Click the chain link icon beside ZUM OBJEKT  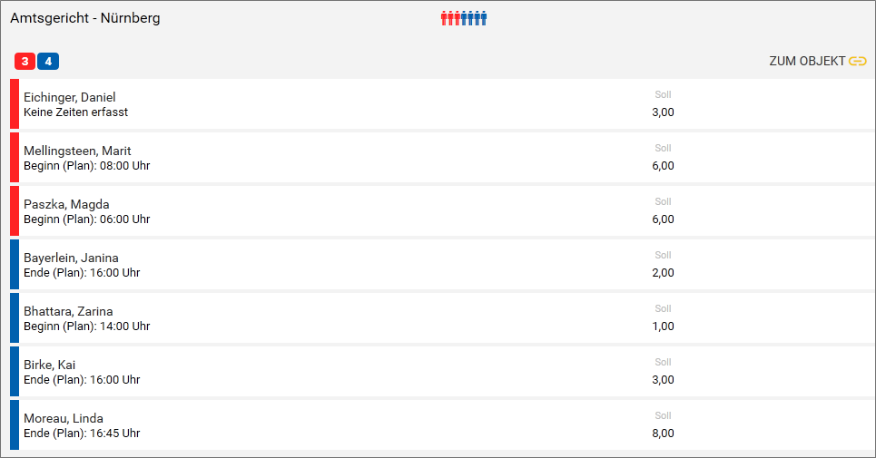coord(858,62)
